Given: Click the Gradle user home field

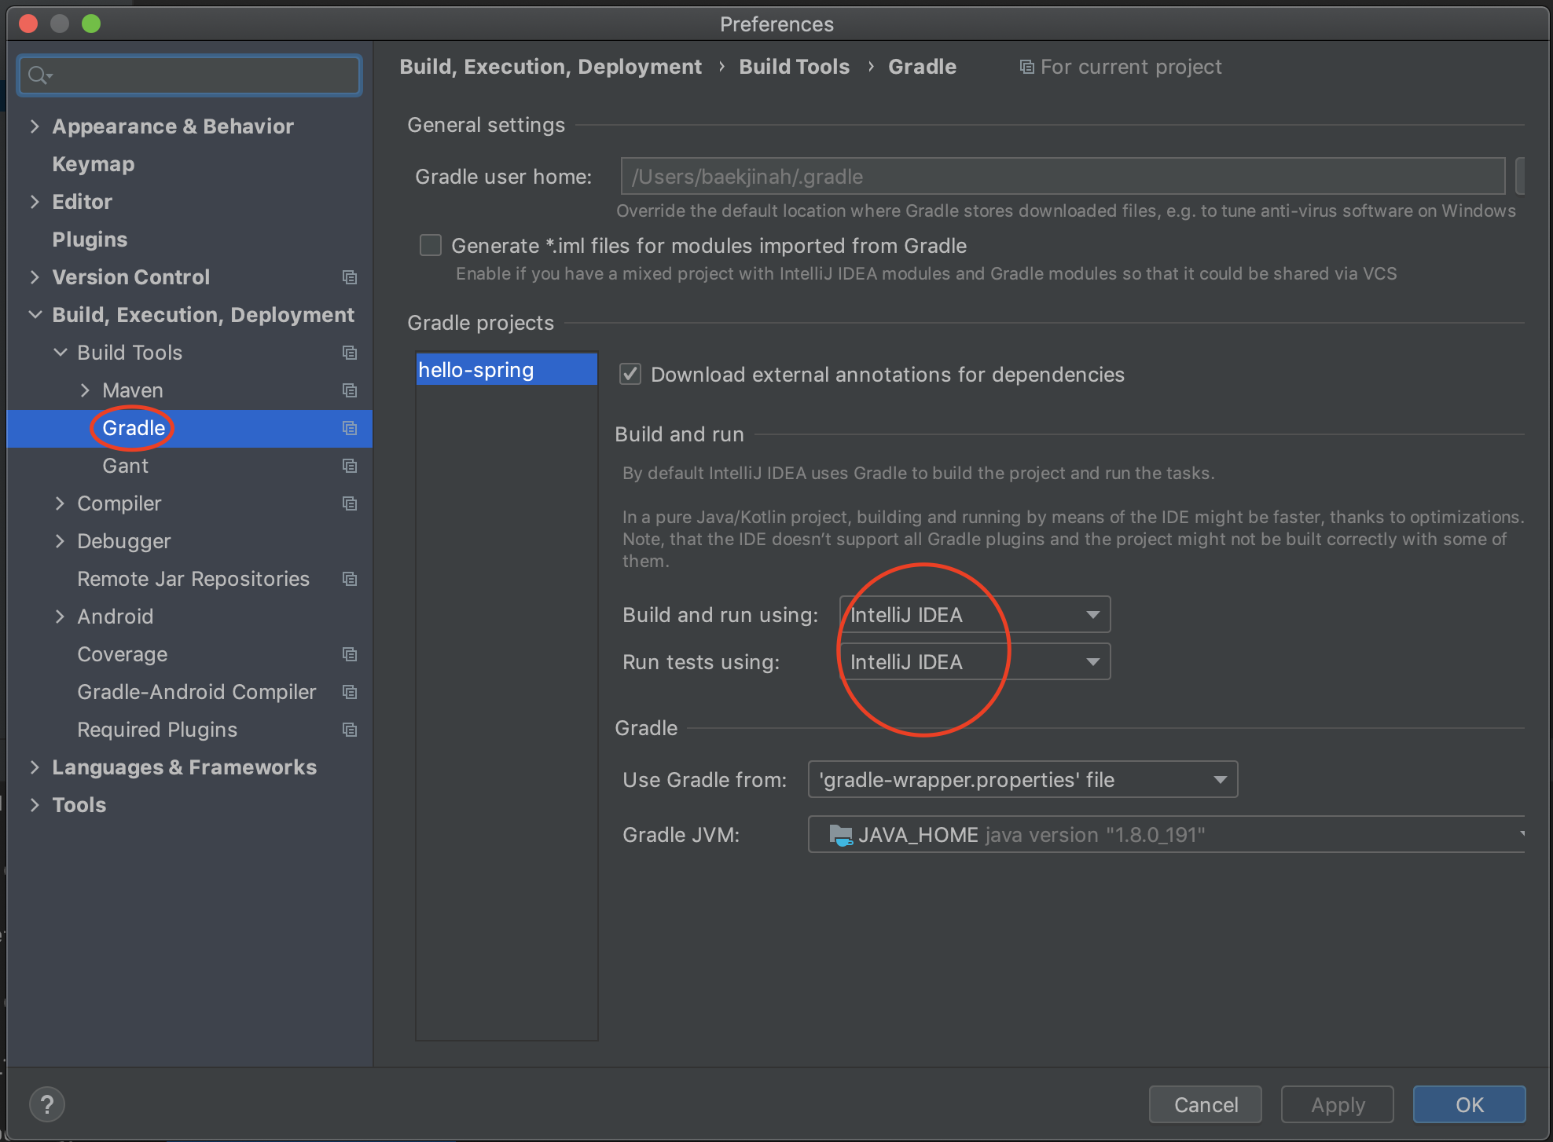Looking at the screenshot, I should (1061, 177).
